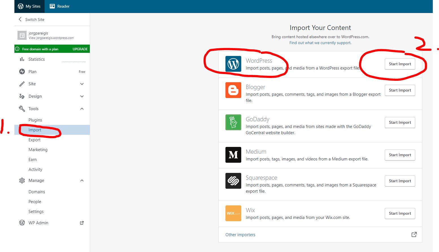The height and width of the screenshot is (252, 439).
Task: Open Export under Tools
Action: [34, 140]
